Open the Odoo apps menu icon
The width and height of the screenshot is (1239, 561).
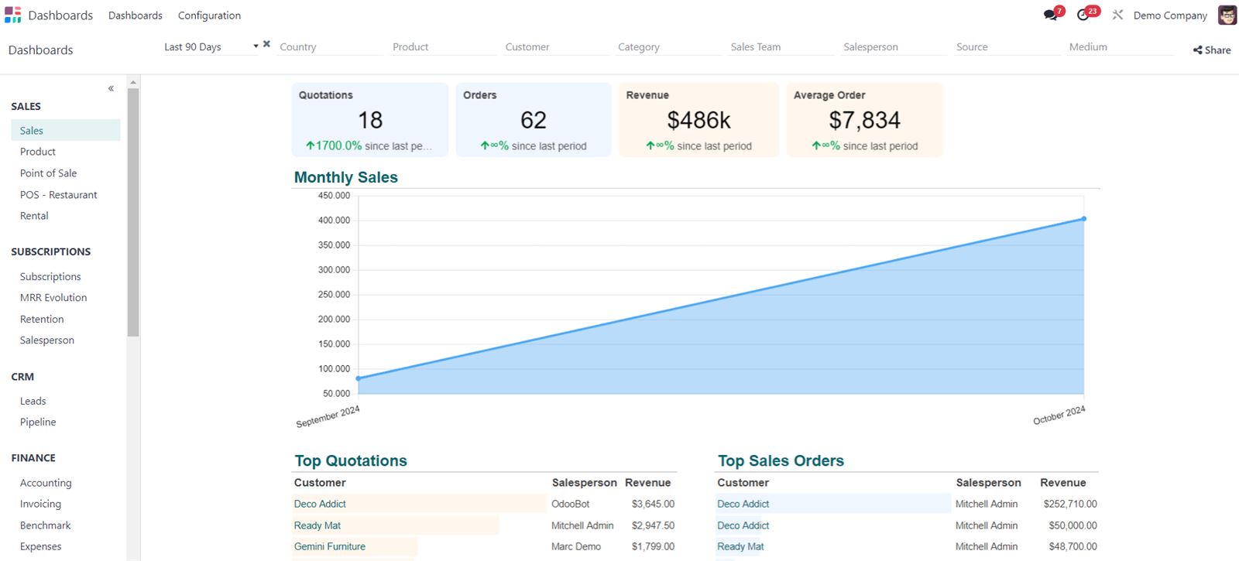[12, 15]
